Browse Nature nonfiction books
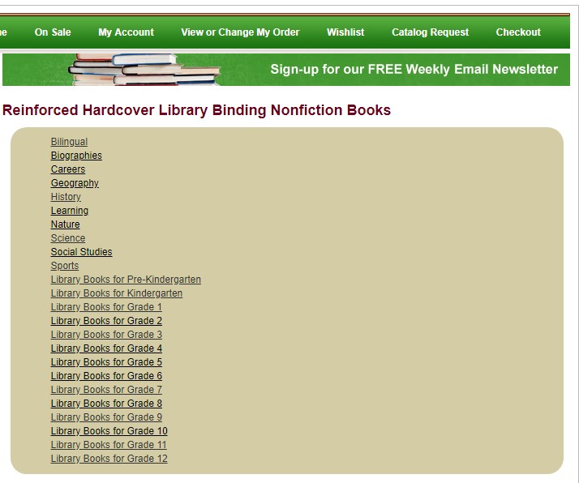Viewport: 579px width, 483px height. (66, 224)
